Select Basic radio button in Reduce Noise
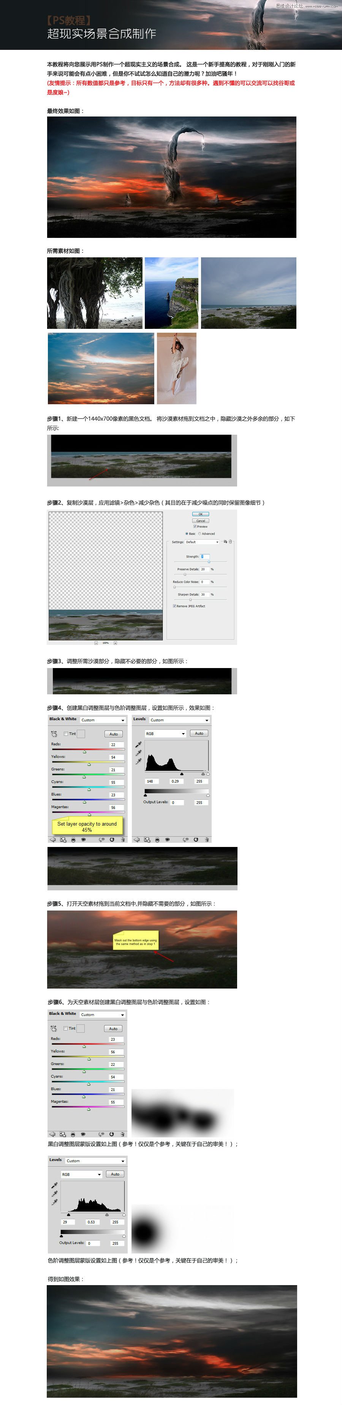The height and width of the screenshot is (1405, 342). point(187,533)
